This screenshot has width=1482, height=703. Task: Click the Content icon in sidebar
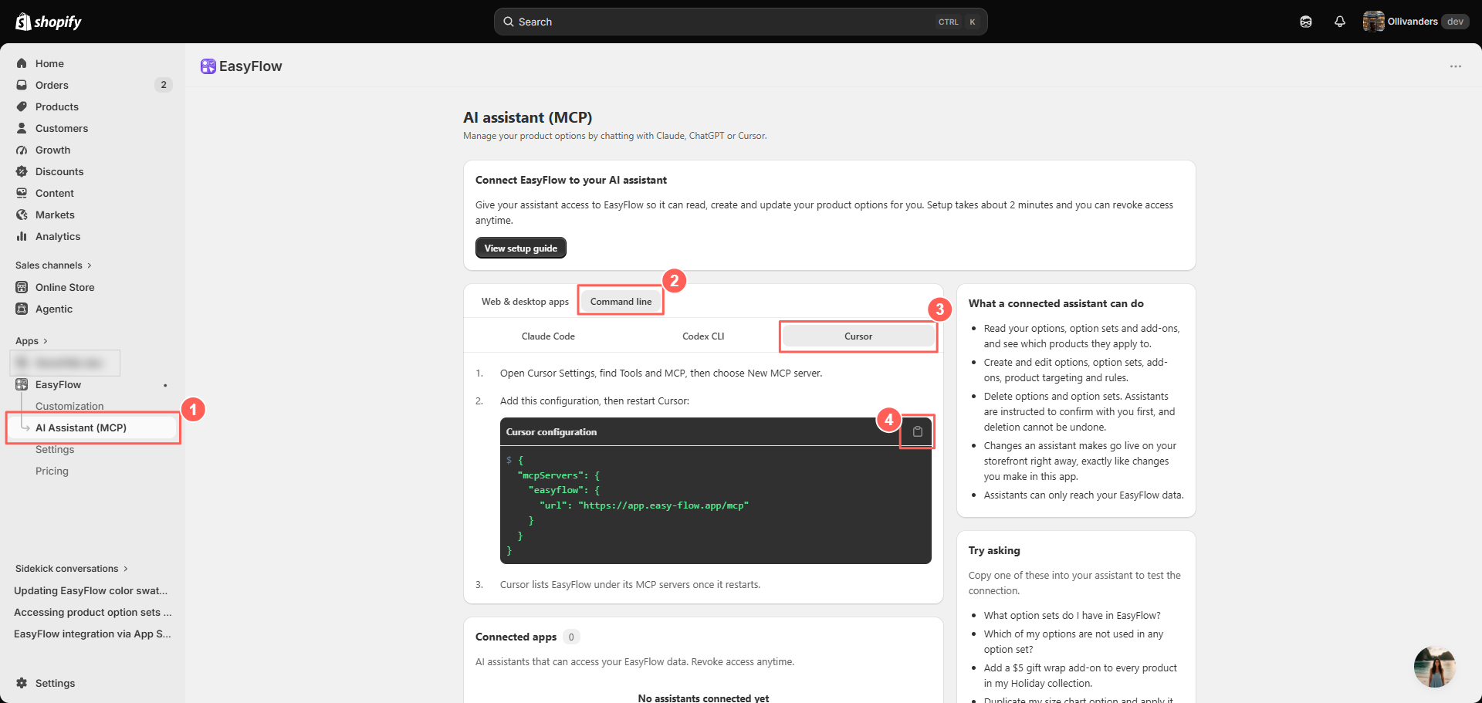click(22, 193)
